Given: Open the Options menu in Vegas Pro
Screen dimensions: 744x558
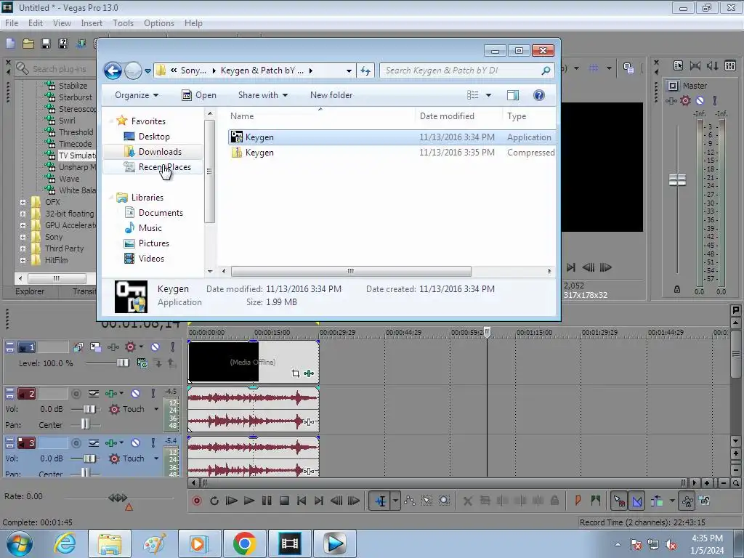Looking at the screenshot, I should click(159, 23).
